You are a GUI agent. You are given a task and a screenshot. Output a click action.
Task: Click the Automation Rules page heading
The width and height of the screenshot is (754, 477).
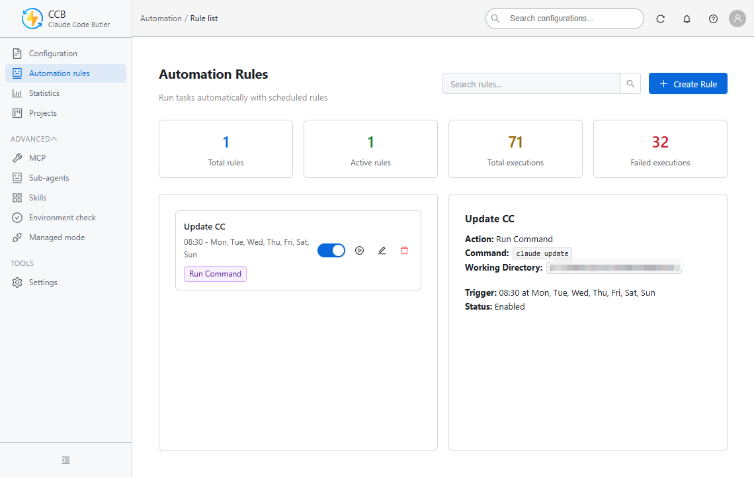214,74
